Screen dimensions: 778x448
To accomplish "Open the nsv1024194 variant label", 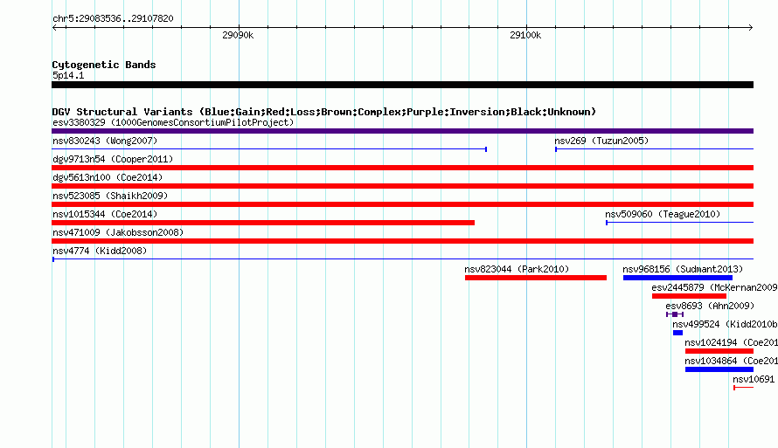I will click(731, 342).
